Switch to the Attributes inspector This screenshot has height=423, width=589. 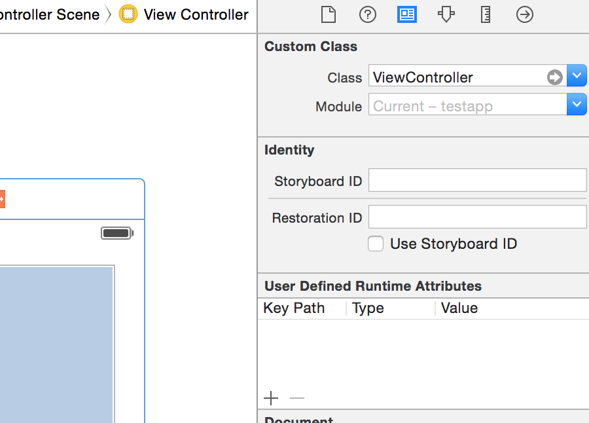(x=446, y=14)
